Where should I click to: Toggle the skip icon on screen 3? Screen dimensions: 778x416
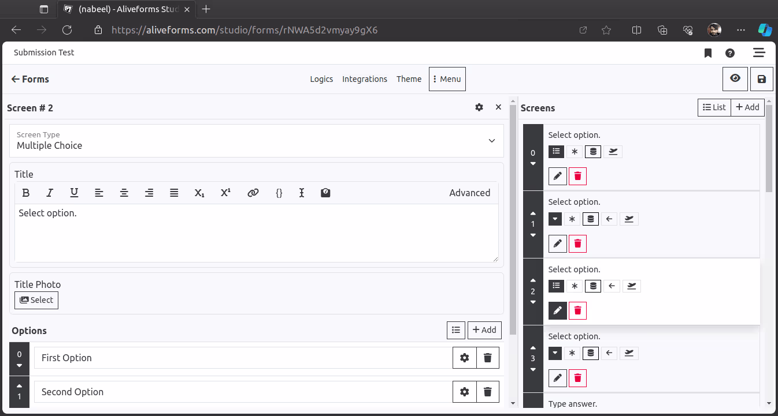click(629, 353)
